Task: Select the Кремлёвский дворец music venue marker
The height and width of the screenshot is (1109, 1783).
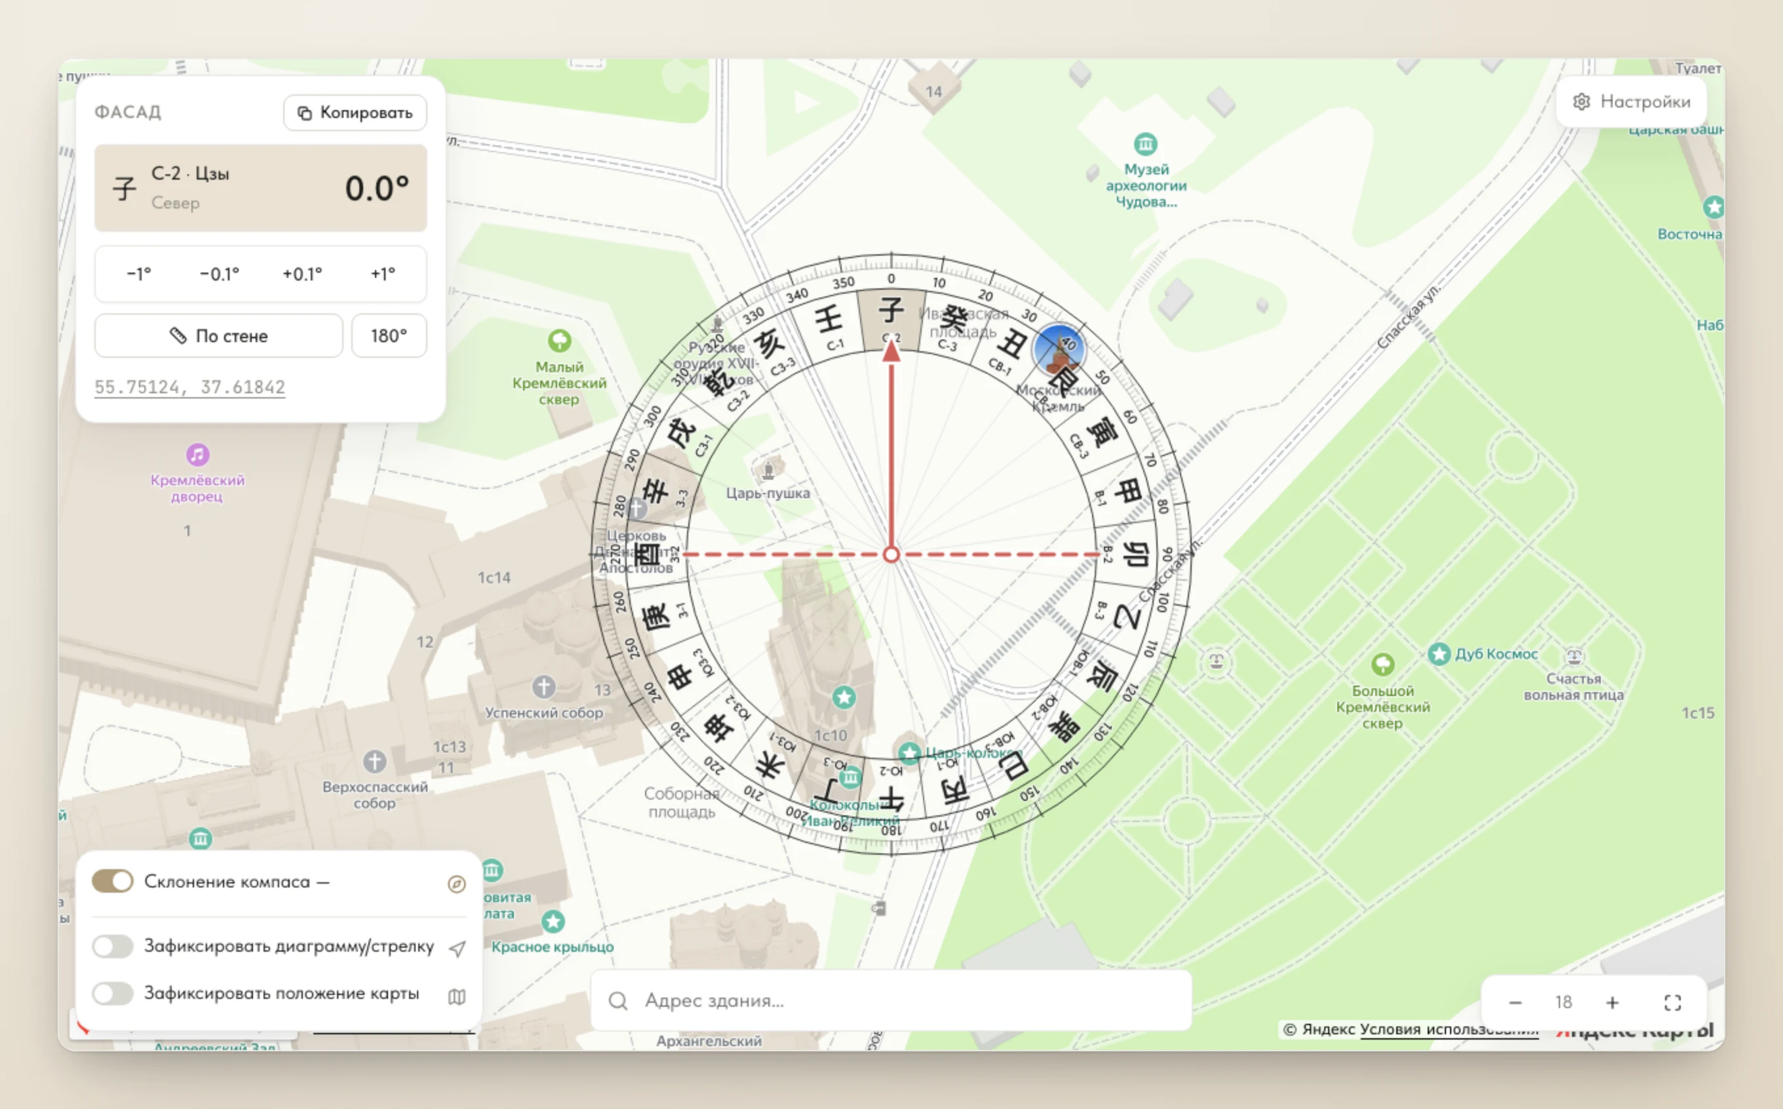Action: tap(197, 455)
